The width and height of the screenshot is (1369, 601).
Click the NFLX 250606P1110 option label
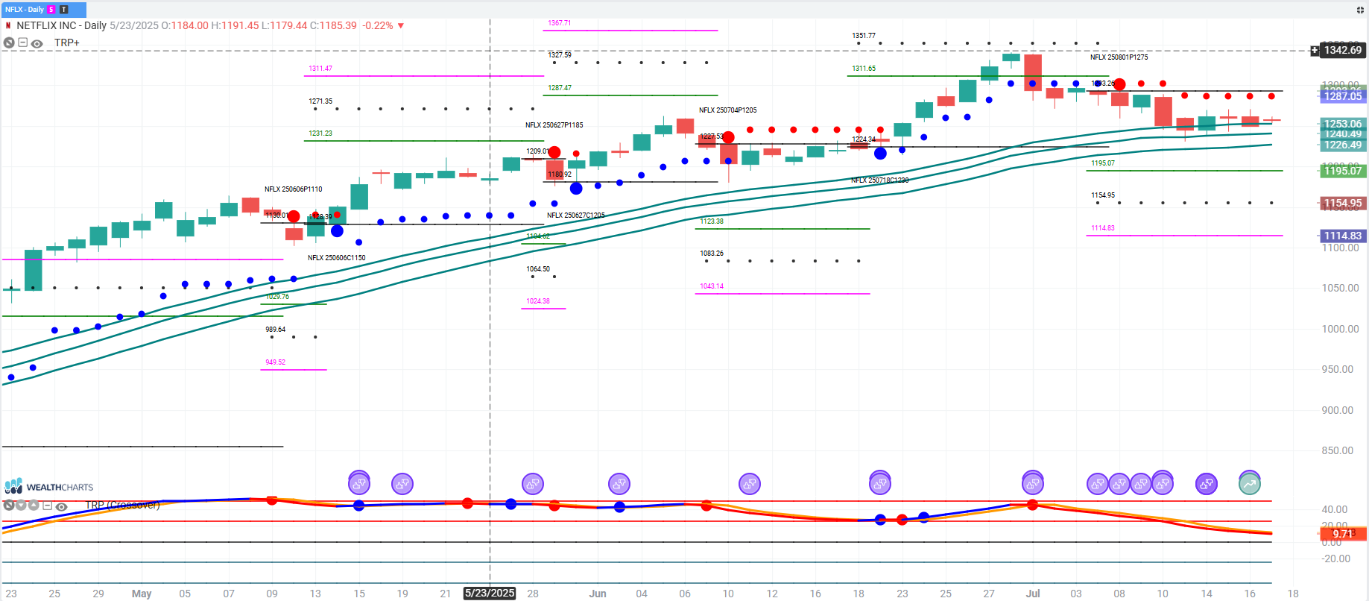point(293,189)
